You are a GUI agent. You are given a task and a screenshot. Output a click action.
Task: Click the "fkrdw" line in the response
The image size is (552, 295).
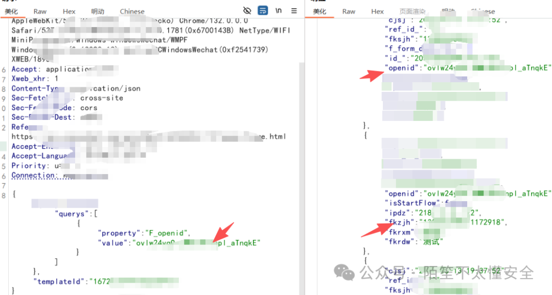coord(414,241)
